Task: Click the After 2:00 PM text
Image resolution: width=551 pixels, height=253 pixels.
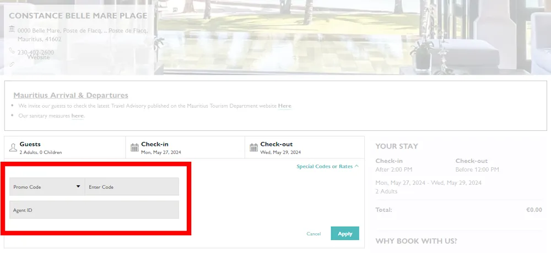Action: 393,169
